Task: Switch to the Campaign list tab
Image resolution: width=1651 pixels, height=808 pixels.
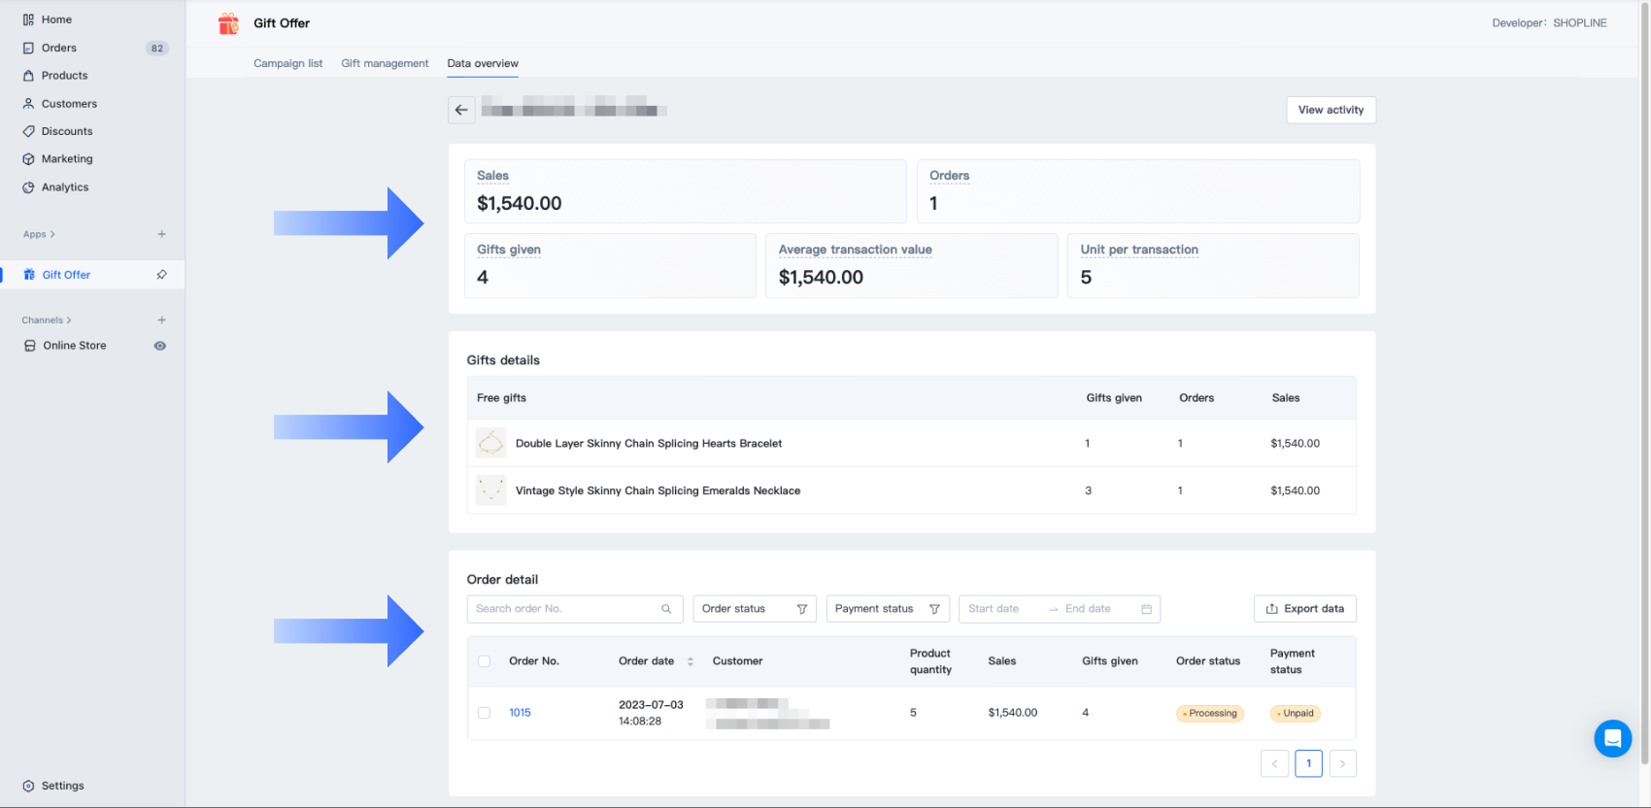Action: [287, 63]
